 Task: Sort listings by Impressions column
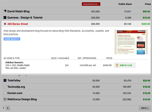[91, 4]
